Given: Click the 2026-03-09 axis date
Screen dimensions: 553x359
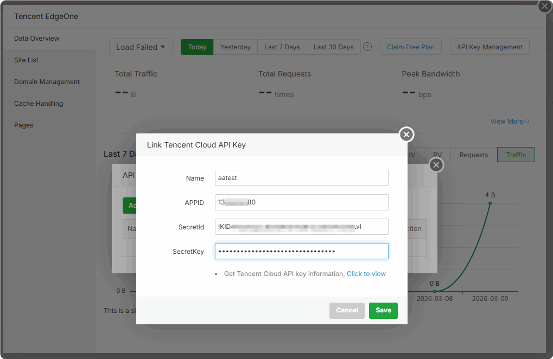Looking at the screenshot, I should pyautogui.click(x=490, y=299).
